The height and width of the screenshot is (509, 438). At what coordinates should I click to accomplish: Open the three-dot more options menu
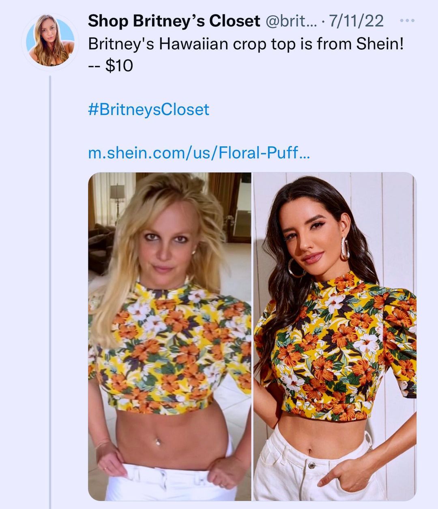tap(407, 20)
